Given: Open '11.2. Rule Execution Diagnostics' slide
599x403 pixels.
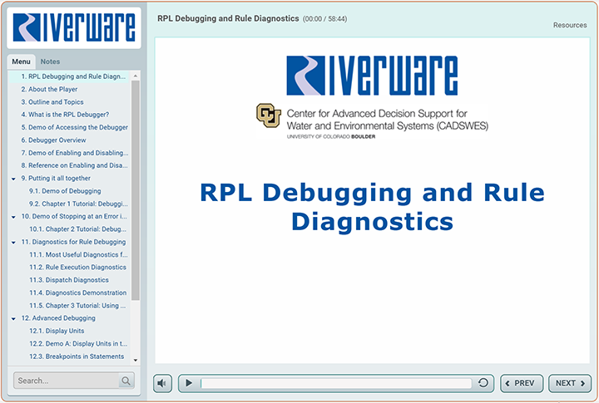Looking at the screenshot, I should (x=77, y=268).
